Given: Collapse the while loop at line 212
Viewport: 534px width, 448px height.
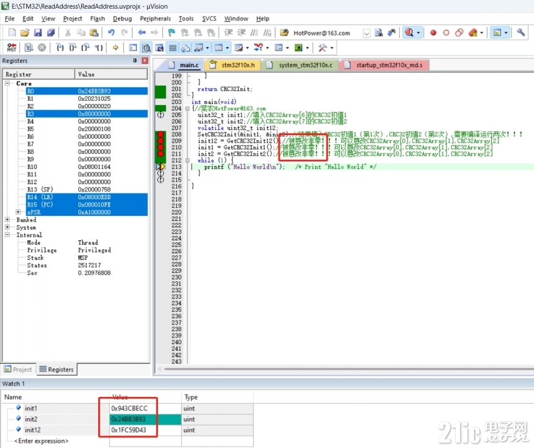Looking at the screenshot, I should pos(187,161).
